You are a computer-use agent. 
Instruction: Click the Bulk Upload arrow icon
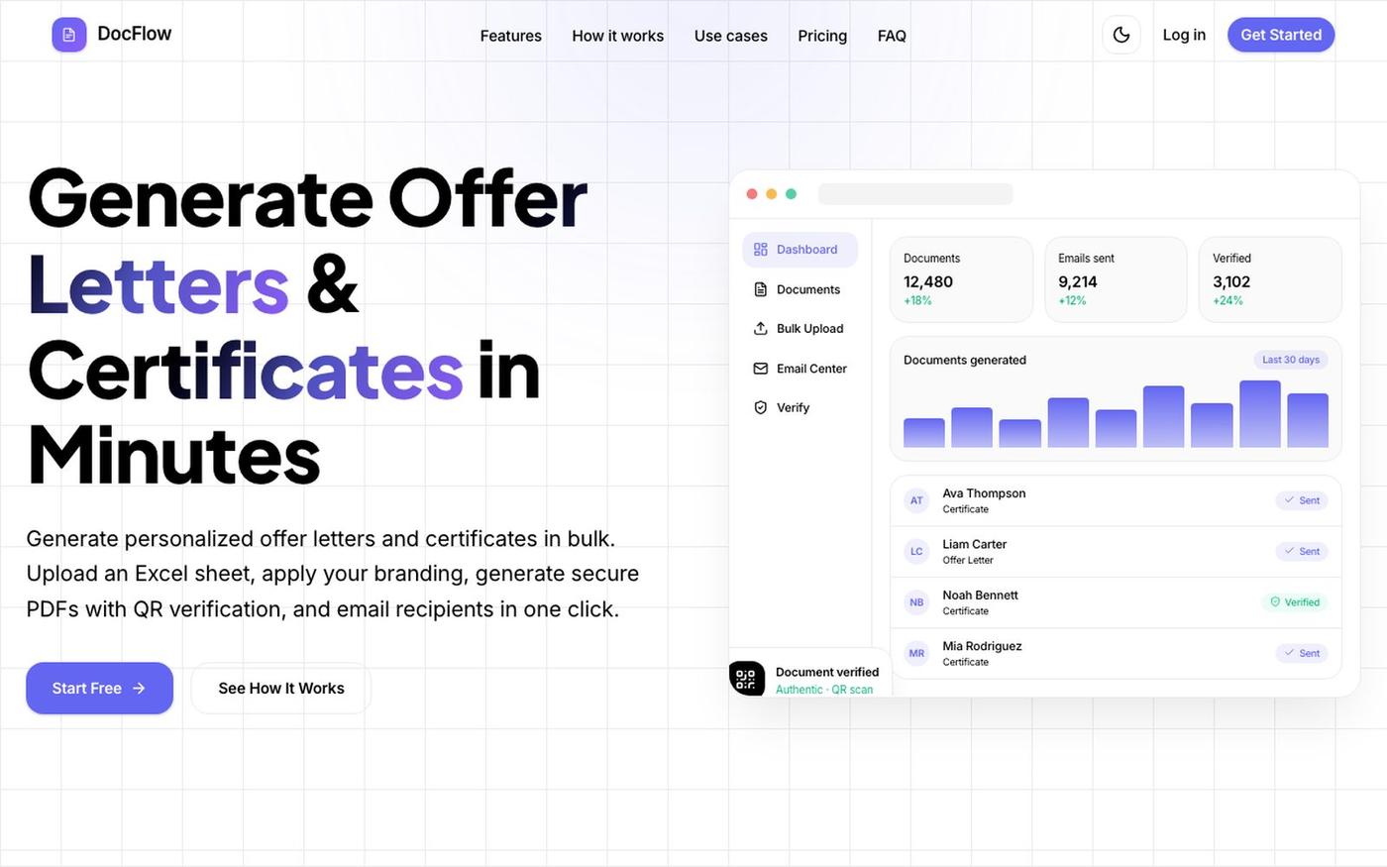[761, 328]
